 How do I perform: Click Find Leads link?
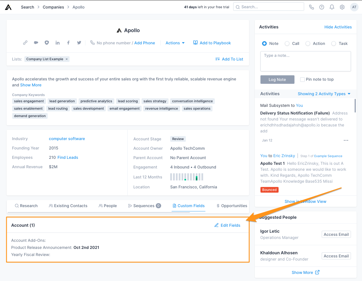pyautogui.click(x=68, y=157)
